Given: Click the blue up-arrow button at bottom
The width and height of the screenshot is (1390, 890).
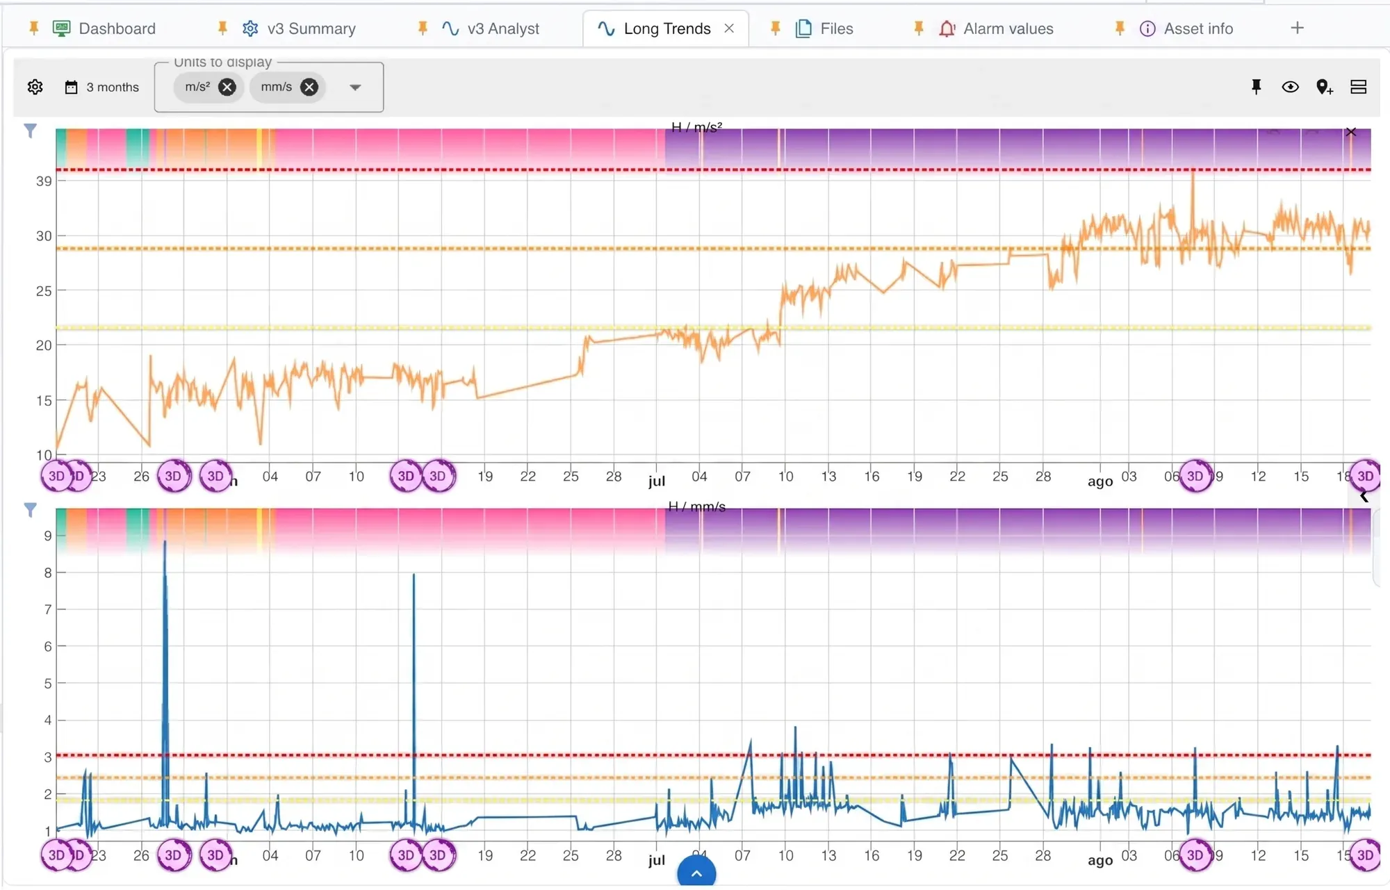Looking at the screenshot, I should 696,871.
